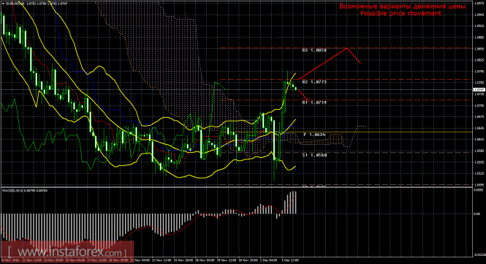Open the www.instaforex.com watermark link

pyautogui.click(x=67, y=251)
